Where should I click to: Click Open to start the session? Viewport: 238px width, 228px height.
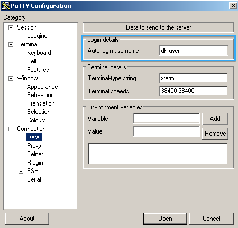165,218
